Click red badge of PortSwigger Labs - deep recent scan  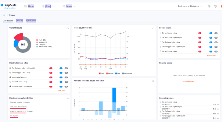click(x=200, y=42)
